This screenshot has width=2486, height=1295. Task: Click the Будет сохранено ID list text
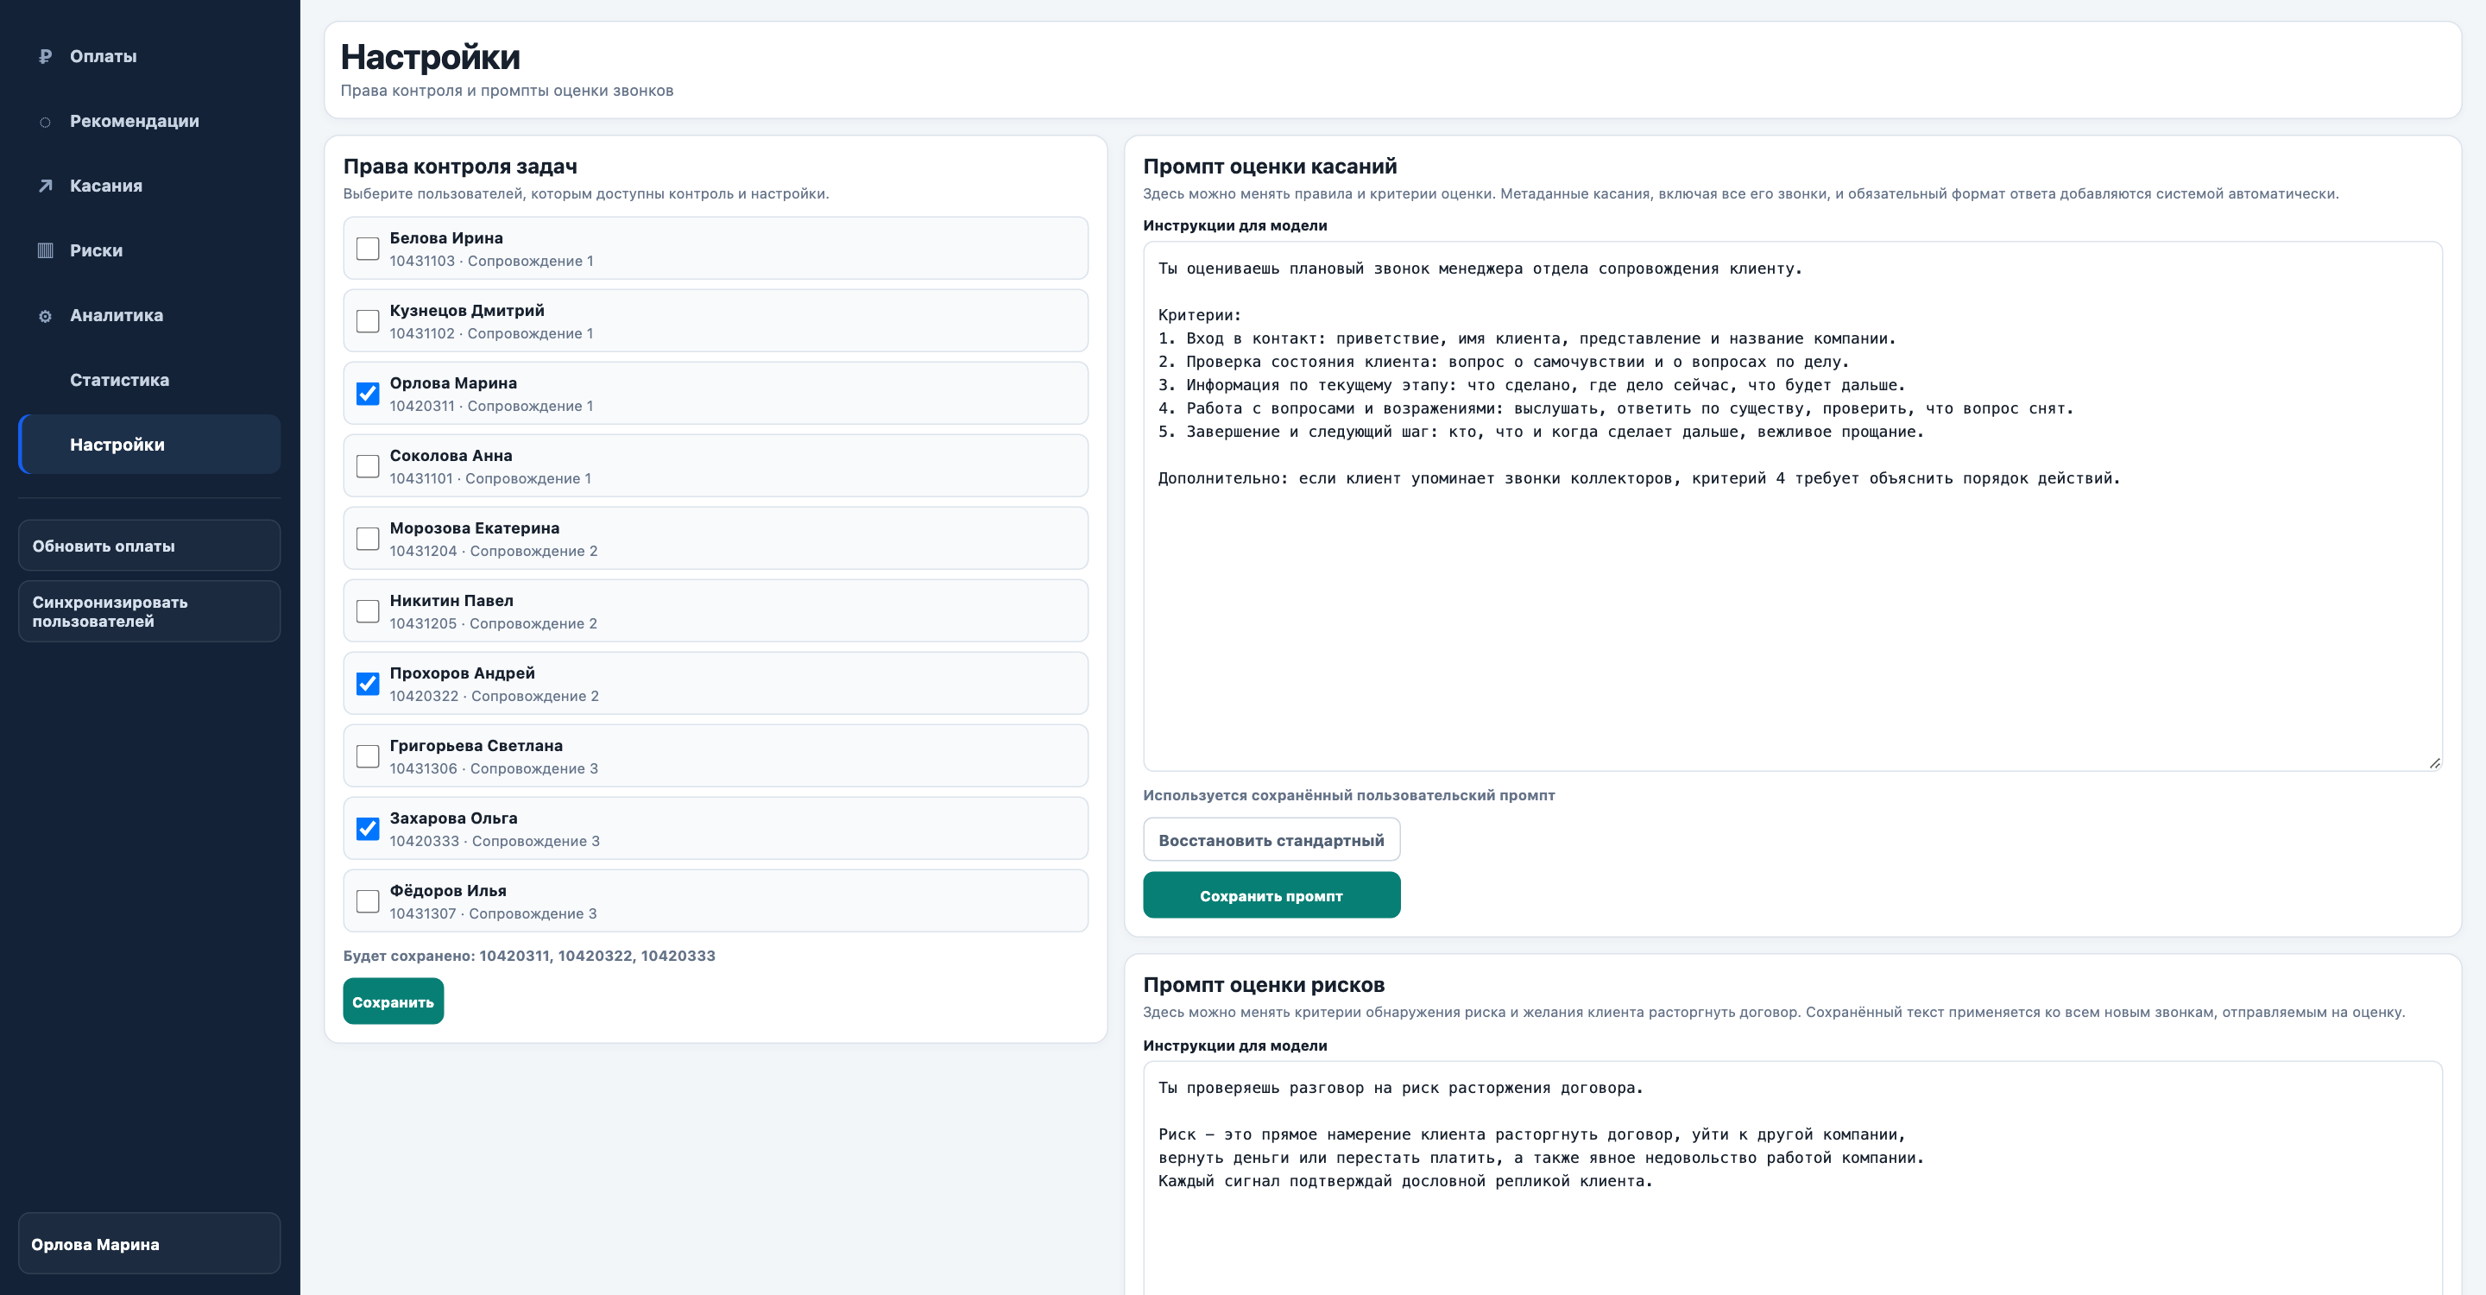pyautogui.click(x=529, y=957)
